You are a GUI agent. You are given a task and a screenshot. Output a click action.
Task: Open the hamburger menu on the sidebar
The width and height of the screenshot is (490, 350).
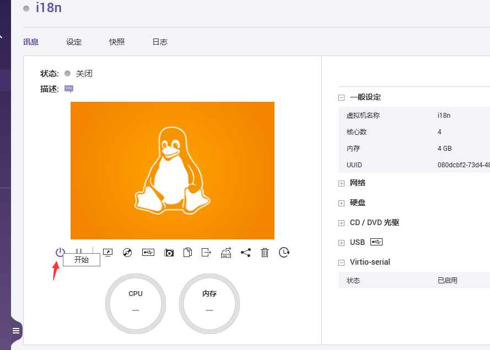(16, 331)
